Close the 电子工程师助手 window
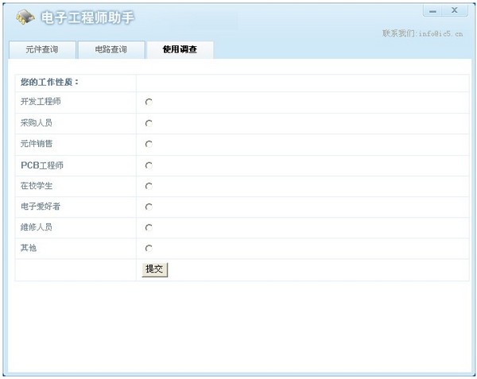The image size is (477, 379). [455, 11]
